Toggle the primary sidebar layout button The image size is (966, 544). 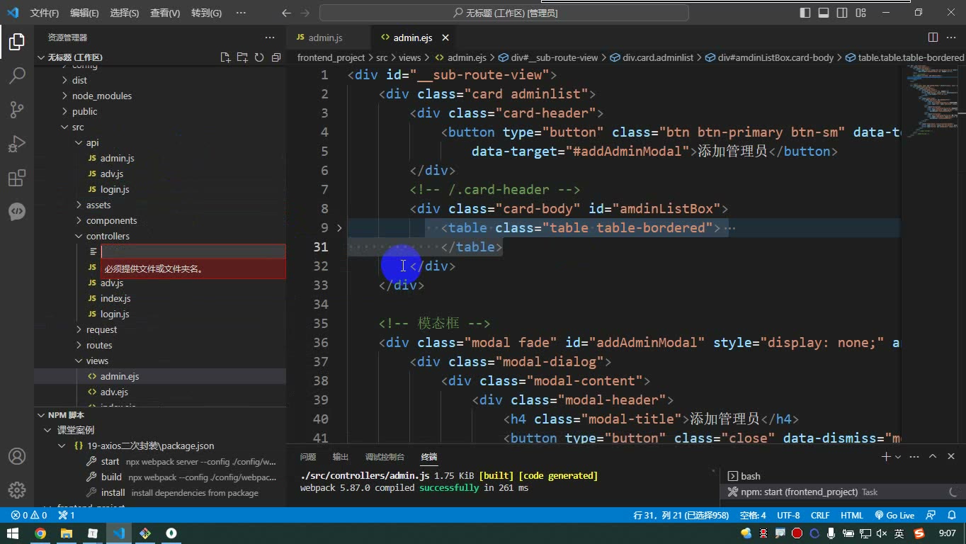coord(805,13)
